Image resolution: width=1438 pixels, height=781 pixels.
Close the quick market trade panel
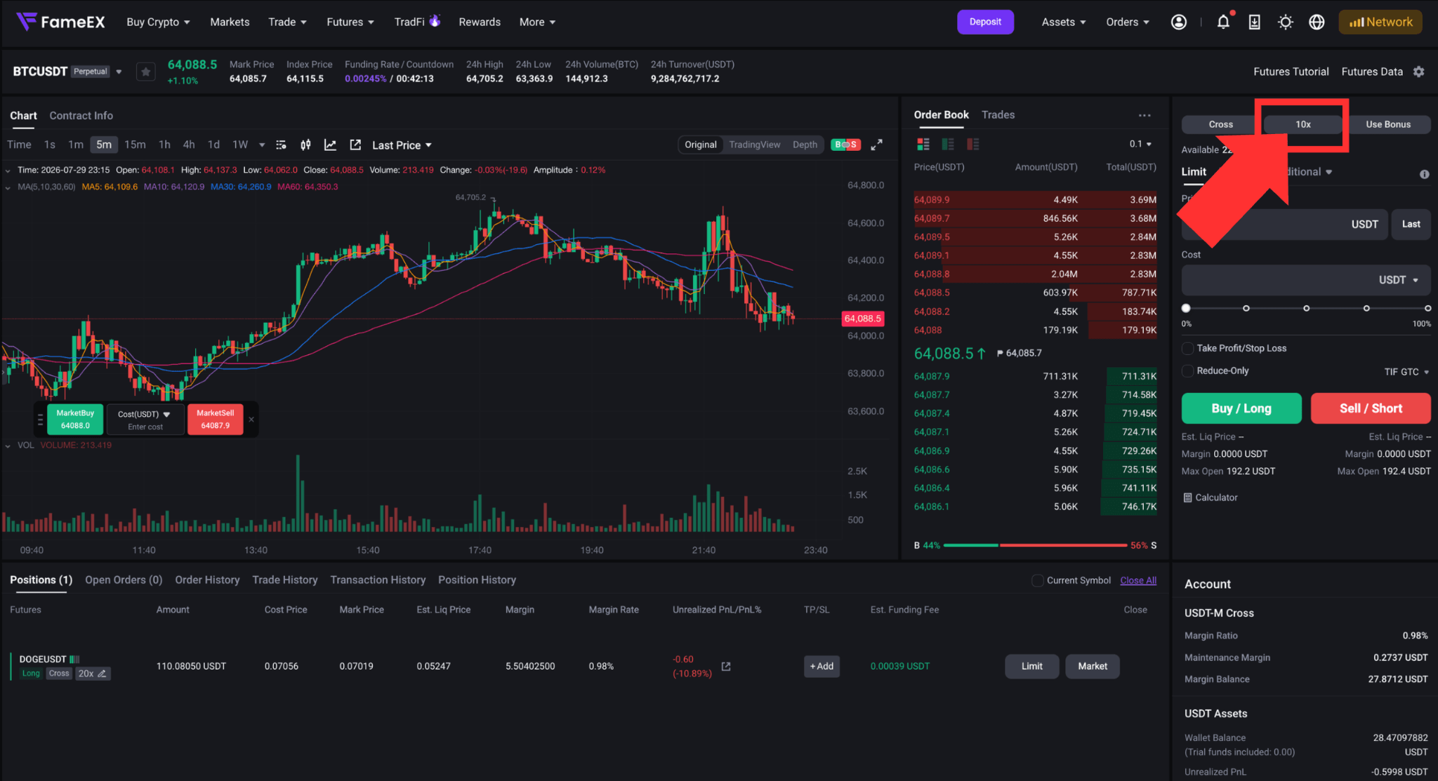click(251, 420)
